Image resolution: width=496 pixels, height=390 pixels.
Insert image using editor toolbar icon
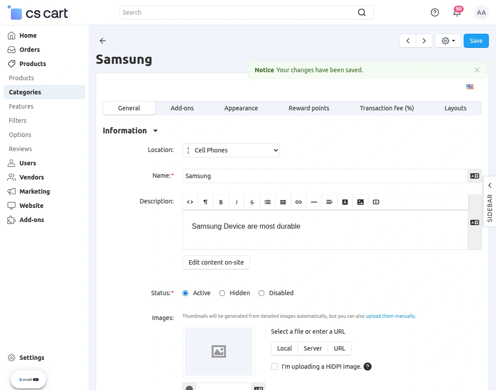(x=360, y=202)
